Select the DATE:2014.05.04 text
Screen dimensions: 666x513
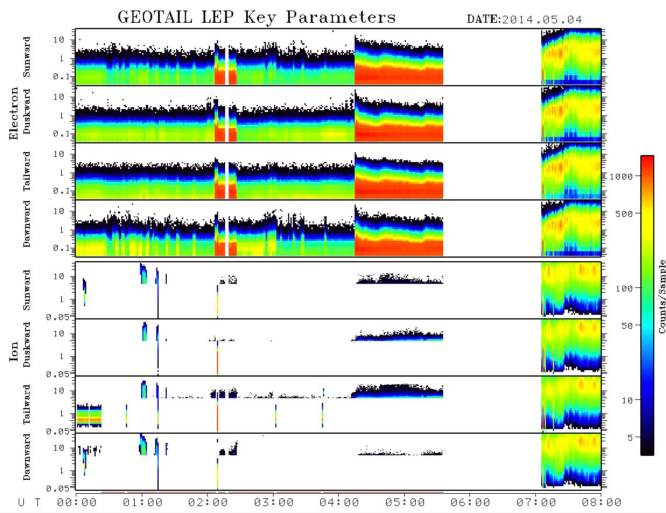point(524,20)
